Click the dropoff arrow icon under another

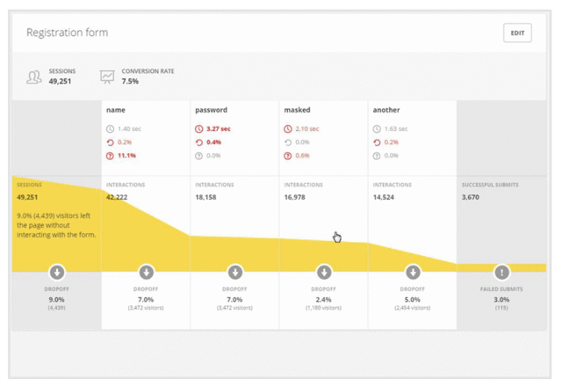pos(413,273)
